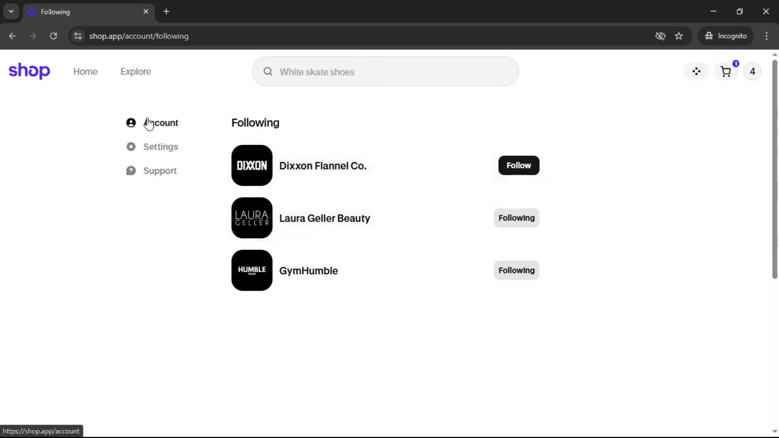Screen dimensions: 779x438
Task: Open the shopping cart icon
Action: (x=725, y=72)
